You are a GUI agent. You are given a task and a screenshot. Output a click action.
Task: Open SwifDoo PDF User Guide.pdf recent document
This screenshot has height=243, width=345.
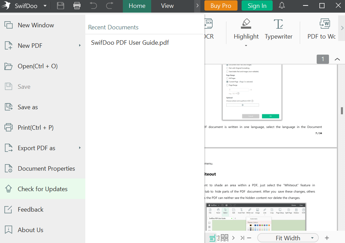[130, 42]
